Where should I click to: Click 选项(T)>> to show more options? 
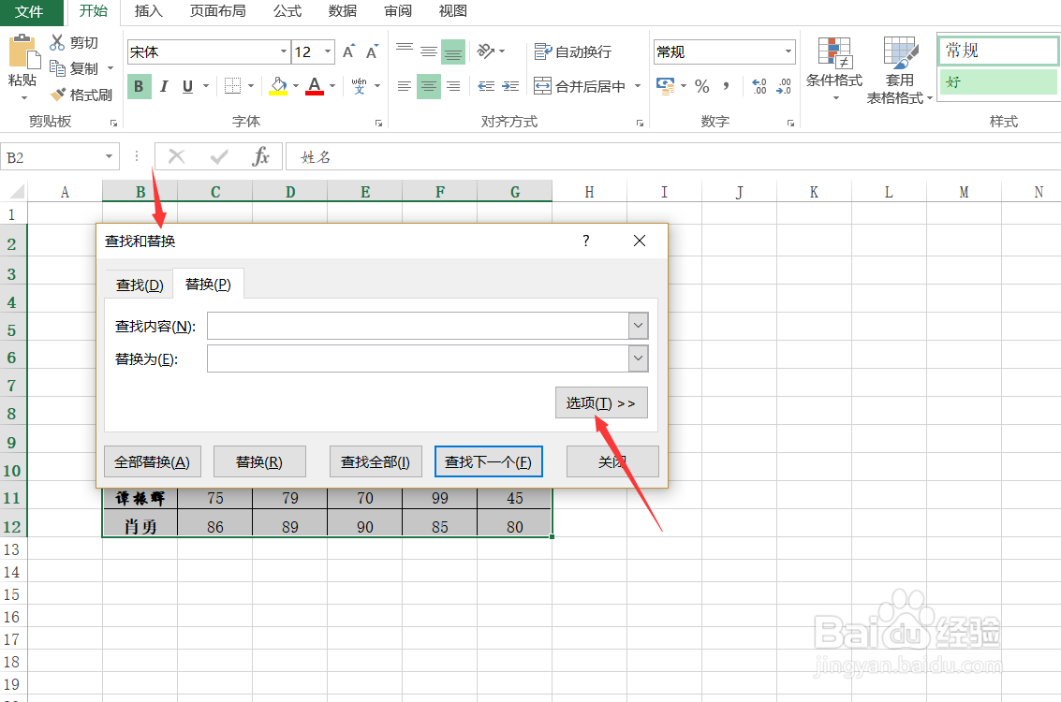point(600,402)
